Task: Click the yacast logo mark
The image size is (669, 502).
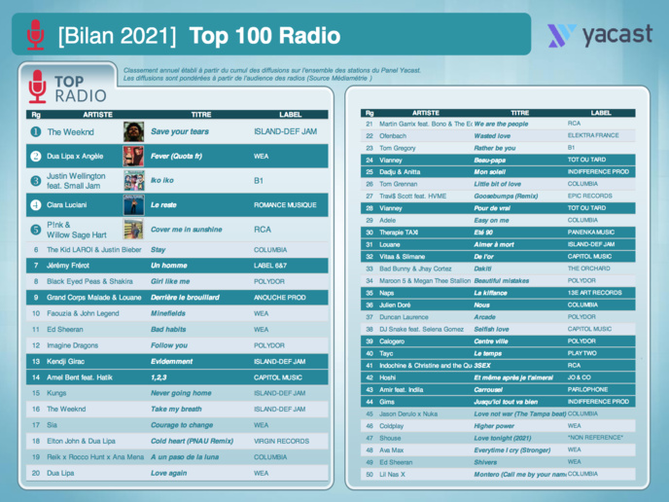Action: [561, 35]
